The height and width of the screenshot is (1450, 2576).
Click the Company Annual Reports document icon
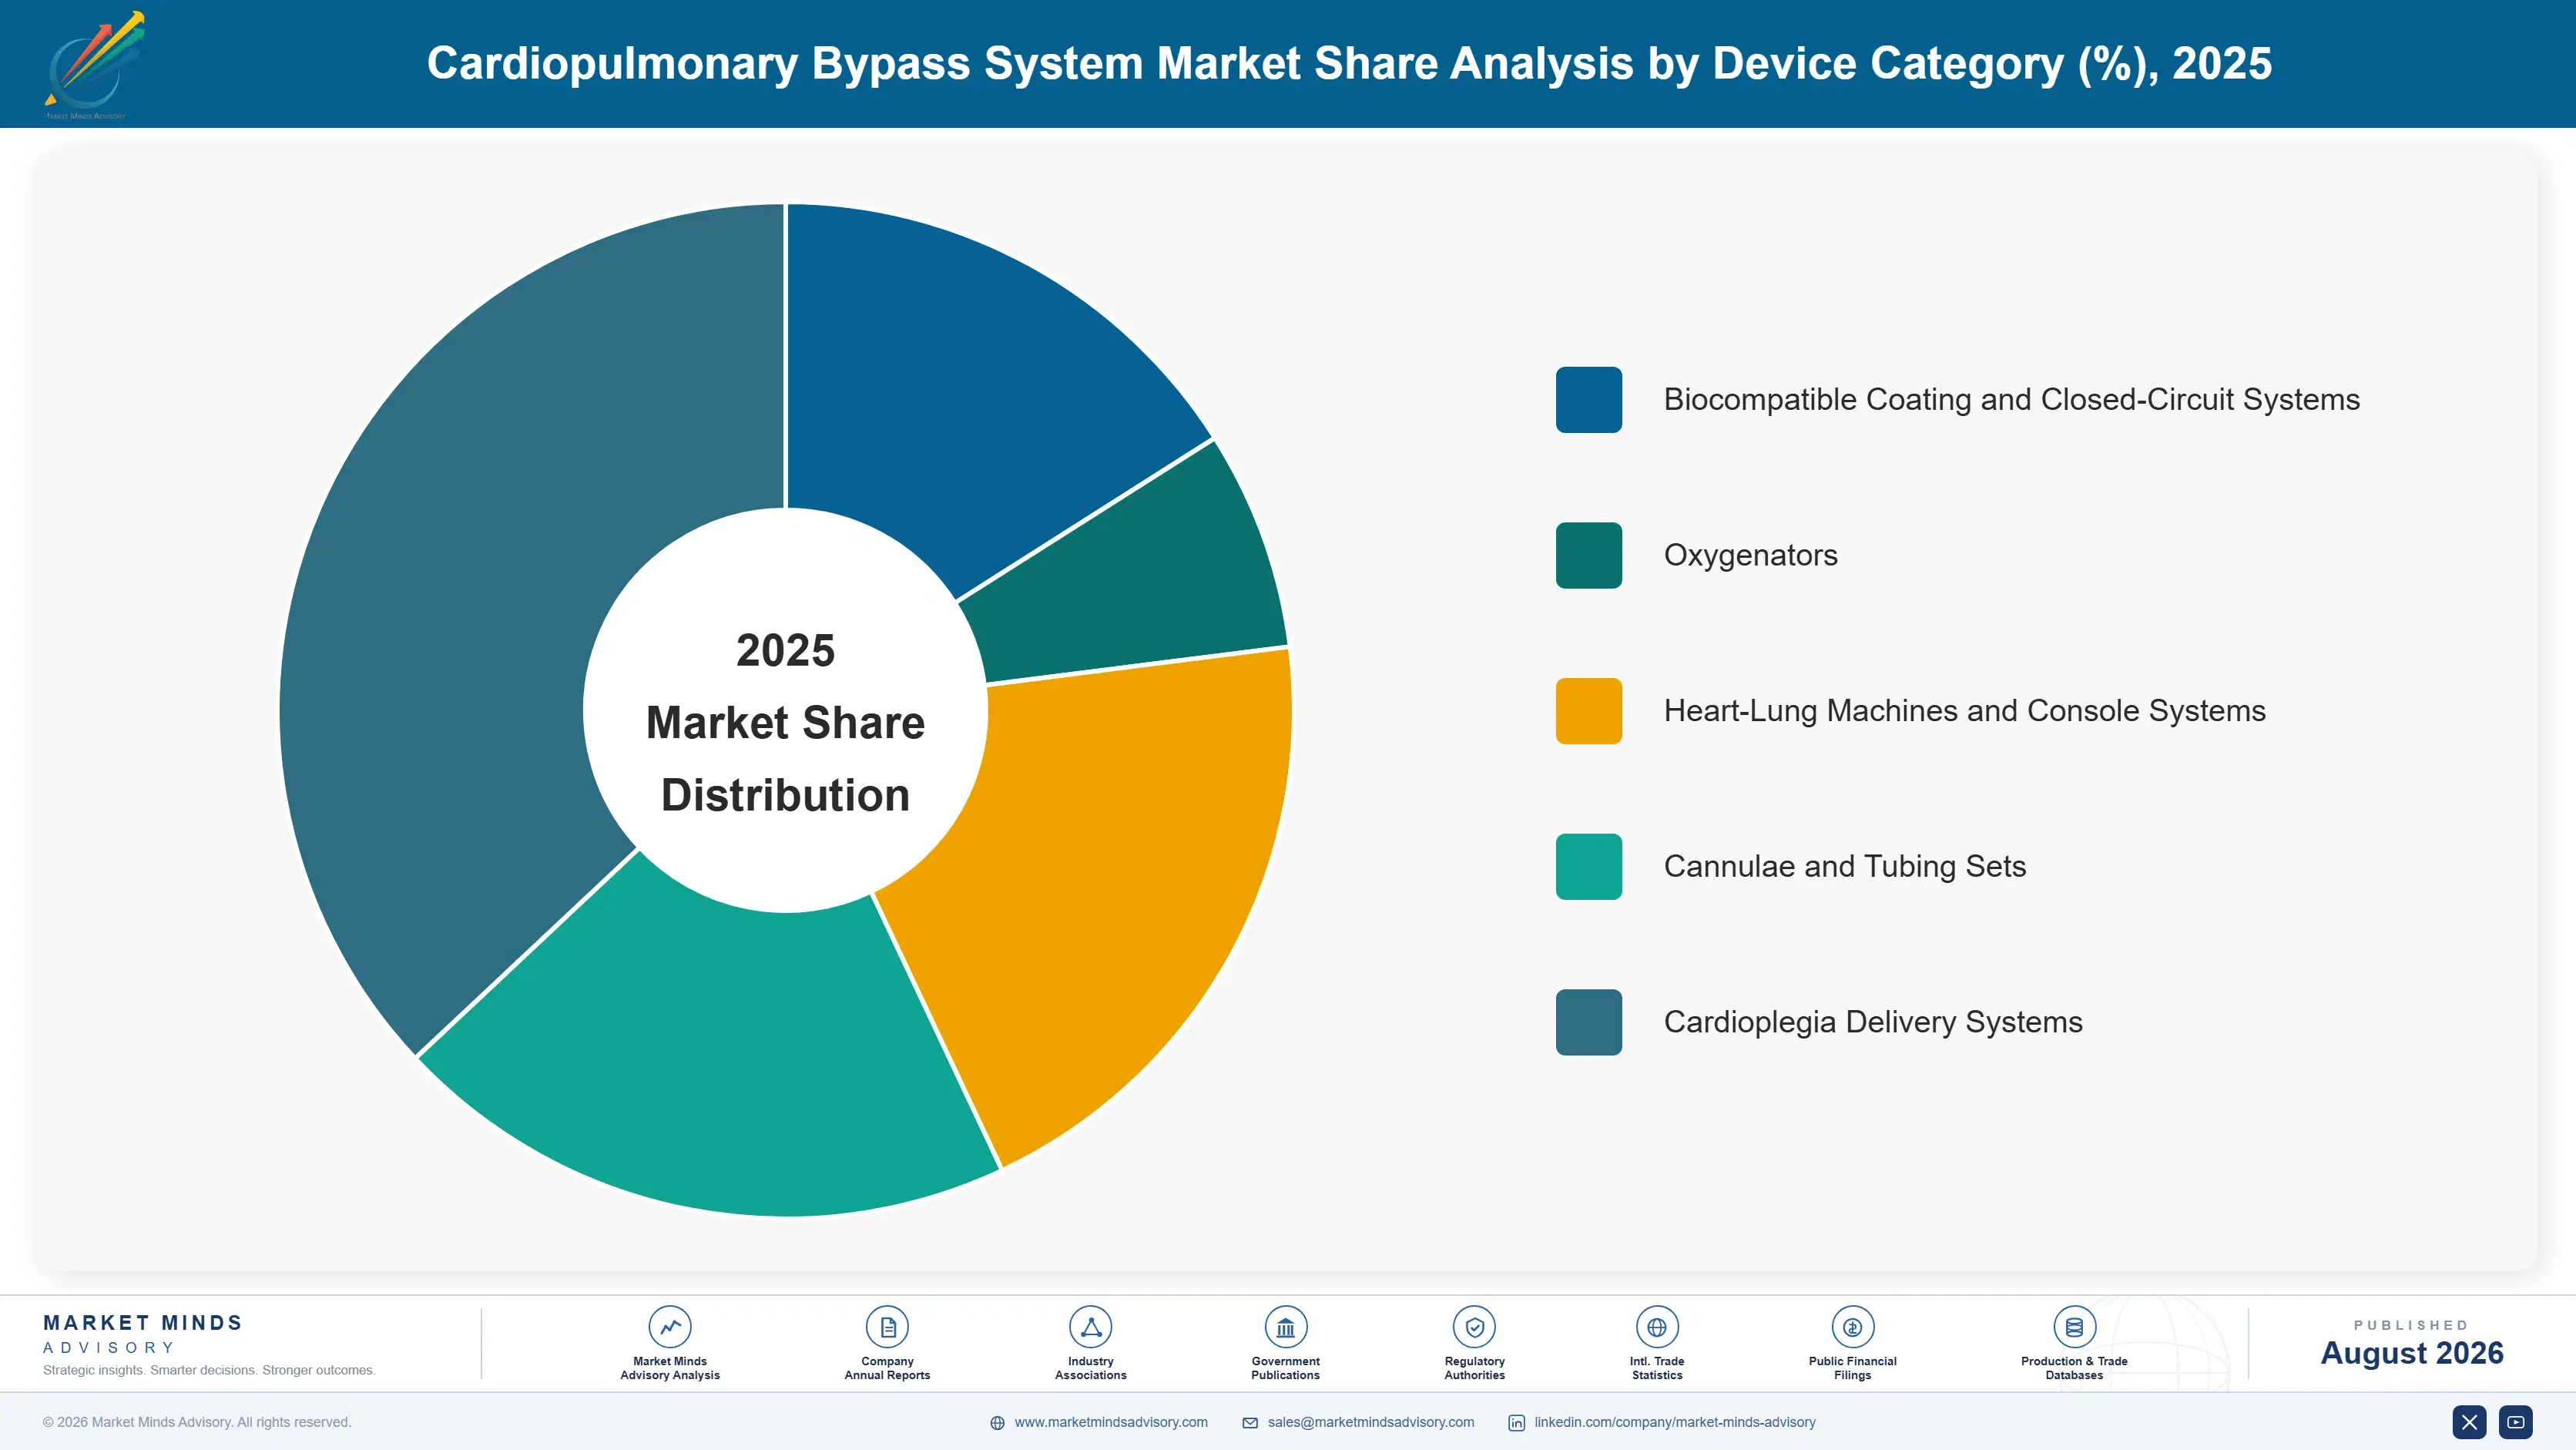[887, 1327]
